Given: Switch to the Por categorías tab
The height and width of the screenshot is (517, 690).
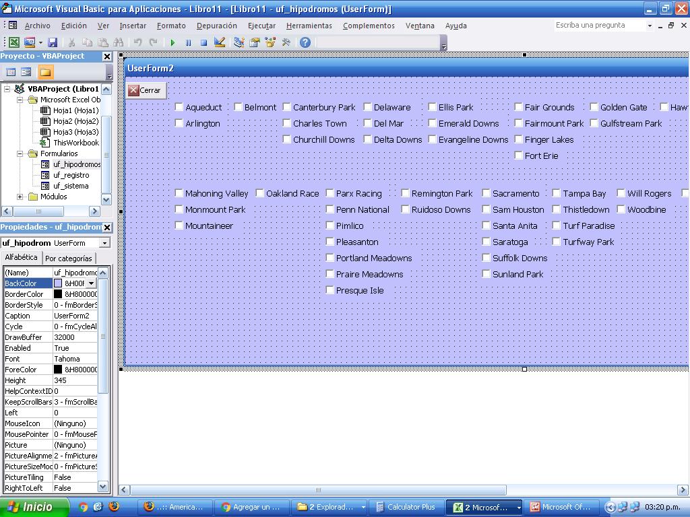Looking at the screenshot, I should click(x=69, y=258).
